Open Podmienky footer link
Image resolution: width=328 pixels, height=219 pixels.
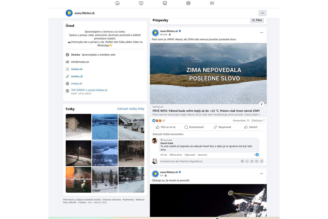coord(128,200)
